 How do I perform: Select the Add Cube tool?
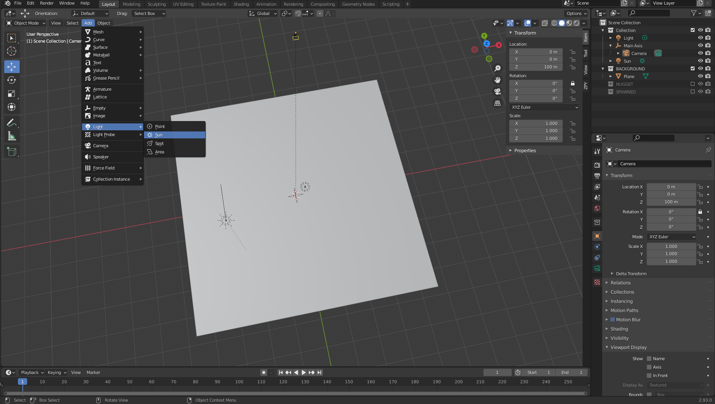[12, 151]
